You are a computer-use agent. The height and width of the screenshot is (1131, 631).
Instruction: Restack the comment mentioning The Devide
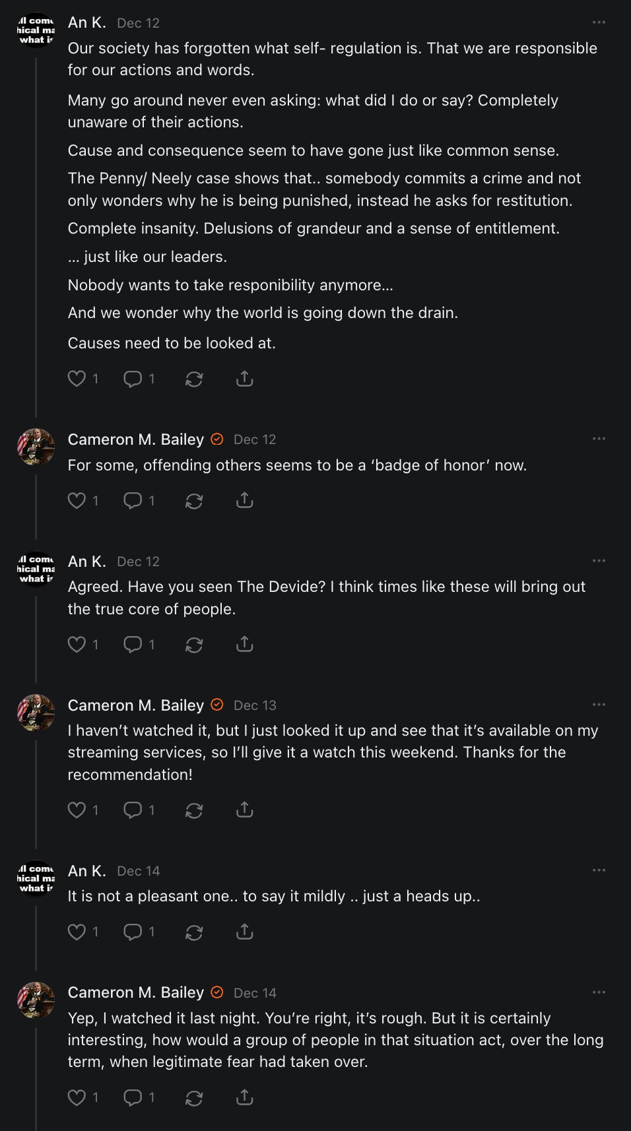[194, 644]
